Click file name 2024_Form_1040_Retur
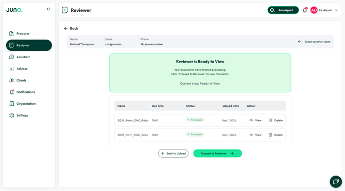 [133, 120]
